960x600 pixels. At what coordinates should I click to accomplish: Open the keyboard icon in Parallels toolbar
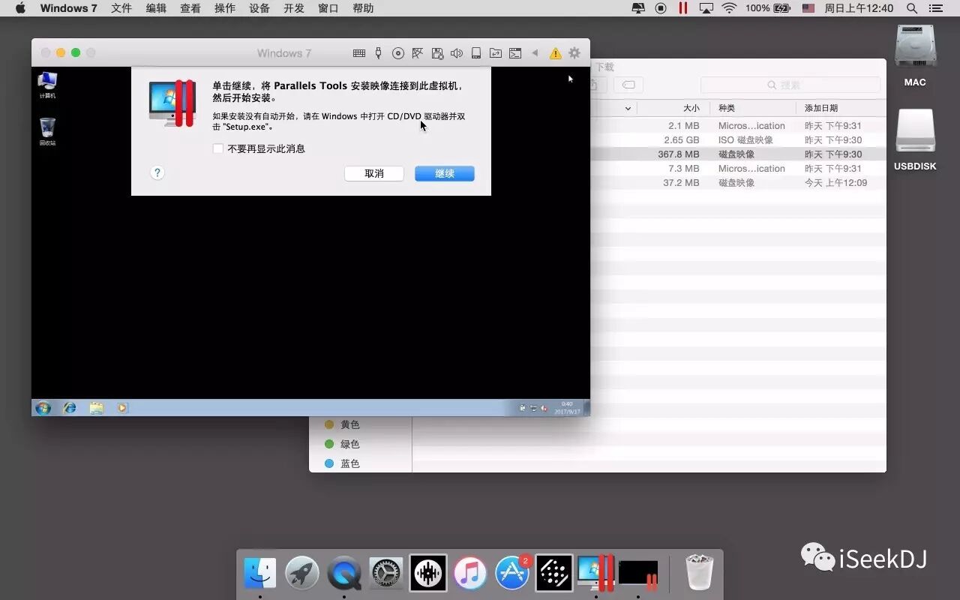[359, 53]
